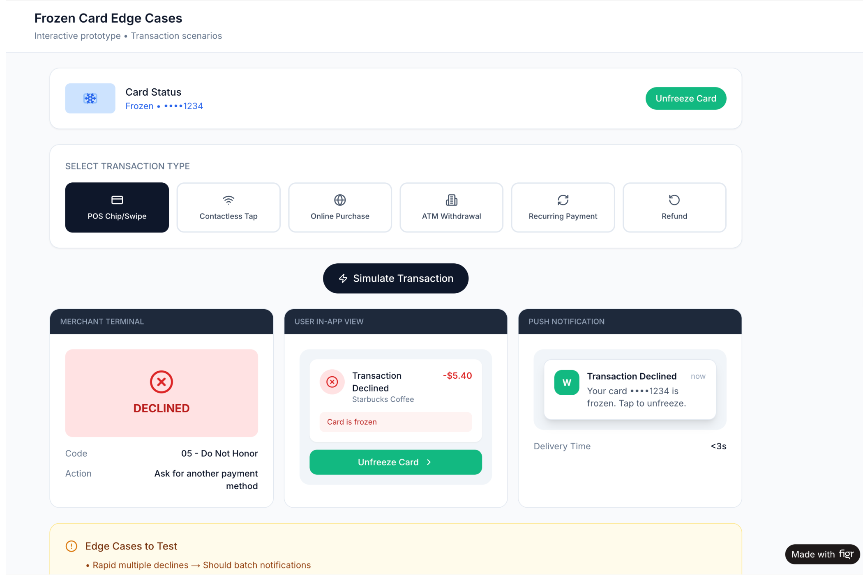Choose the Online Purchase option
Viewport: 863px width, 575px height.
[x=340, y=207]
